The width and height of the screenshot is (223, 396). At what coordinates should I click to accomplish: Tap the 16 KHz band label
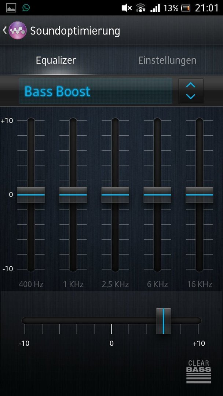coord(200,285)
